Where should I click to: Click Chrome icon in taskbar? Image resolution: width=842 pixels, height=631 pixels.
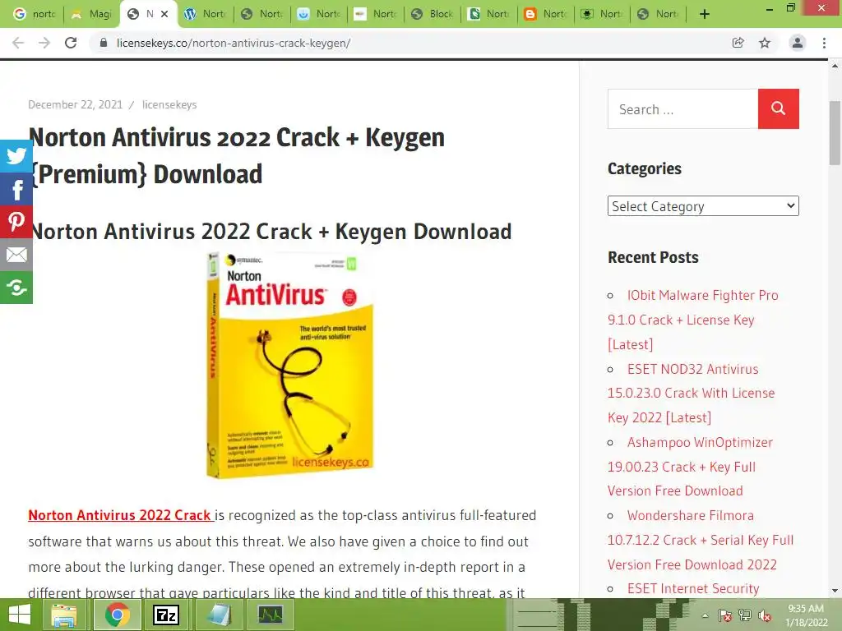tap(117, 615)
